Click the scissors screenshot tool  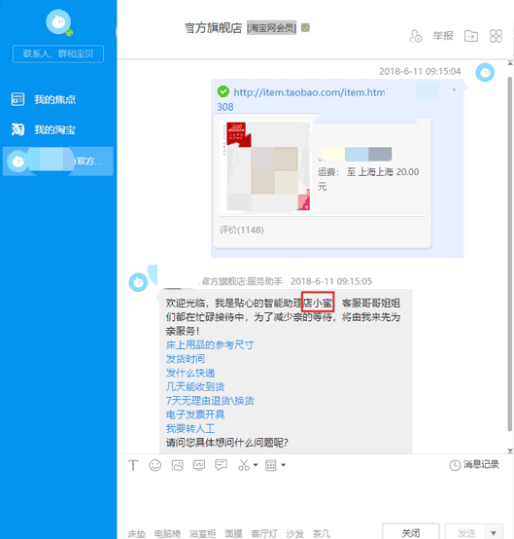point(244,465)
